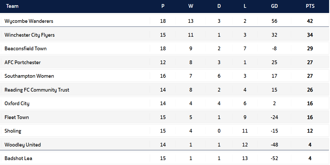Click the Oxford City team name
330x165 pixels.
(x=17, y=103)
